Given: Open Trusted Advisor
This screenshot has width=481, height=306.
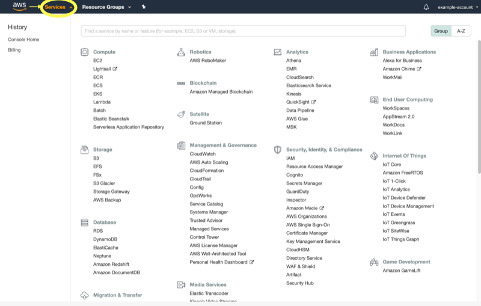Looking at the screenshot, I should pos(206,221).
